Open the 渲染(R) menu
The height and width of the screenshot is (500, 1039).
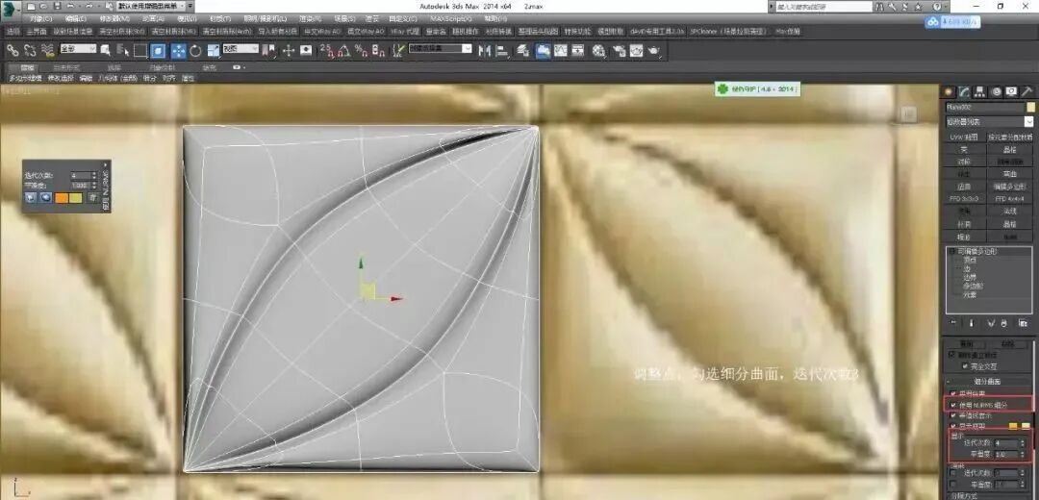click(310, 18)
